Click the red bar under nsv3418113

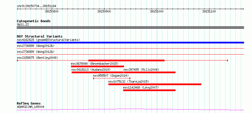click(x=97, y=72)
